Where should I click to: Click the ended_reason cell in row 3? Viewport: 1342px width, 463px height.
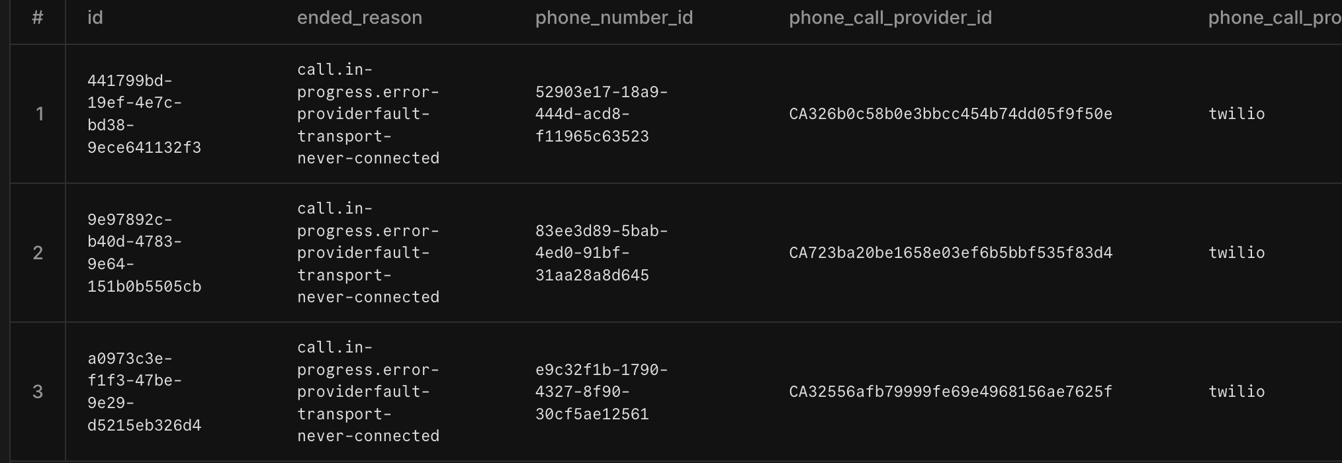(368, 392)
